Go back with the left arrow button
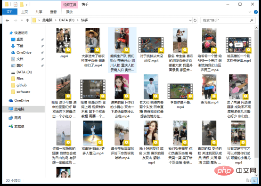 pyautogui.click(x=8, y=20)
